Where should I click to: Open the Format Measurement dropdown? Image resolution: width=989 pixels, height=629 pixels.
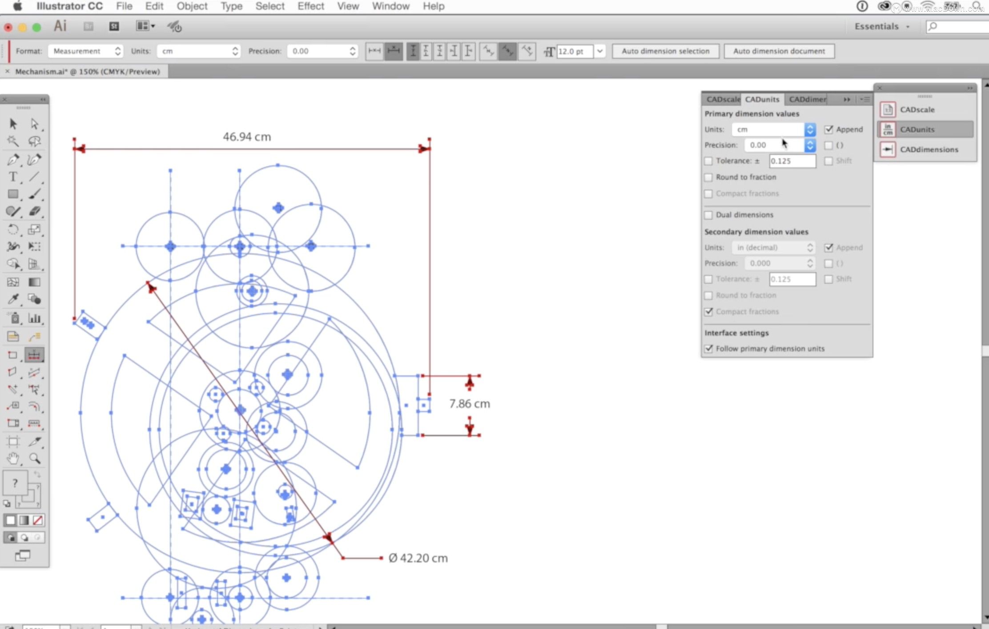pyautogui.click(x=86, y=51)
